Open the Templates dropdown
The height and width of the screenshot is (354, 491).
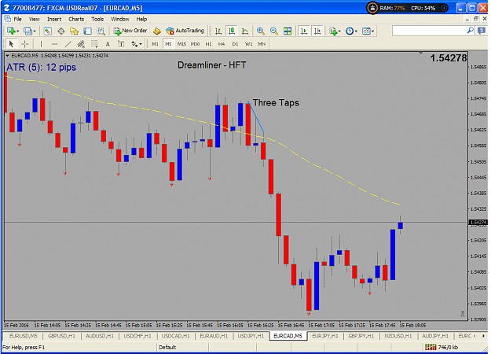367,31
